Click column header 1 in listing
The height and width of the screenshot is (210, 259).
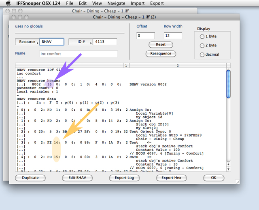click(x=126, y=65)
